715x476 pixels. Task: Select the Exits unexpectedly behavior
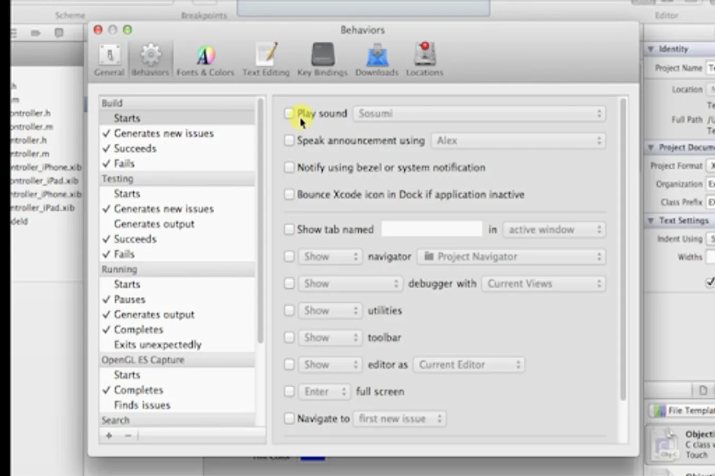pos(177,344)
